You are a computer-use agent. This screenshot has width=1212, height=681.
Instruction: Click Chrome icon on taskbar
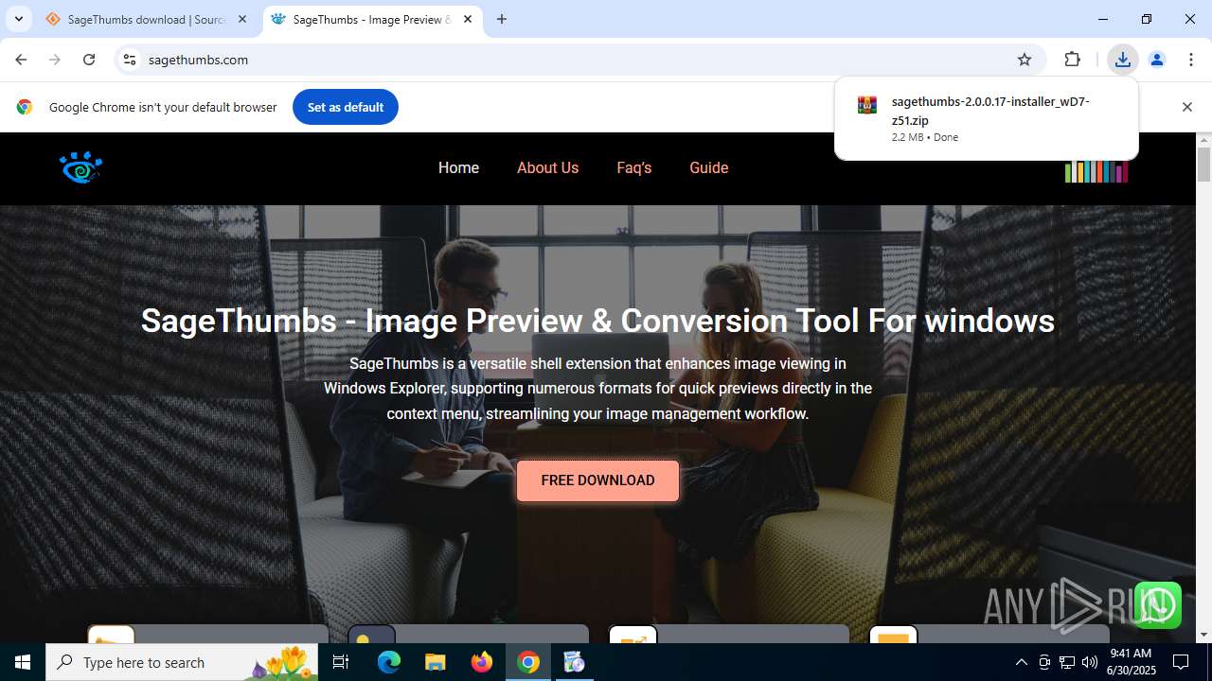(528, 662)
